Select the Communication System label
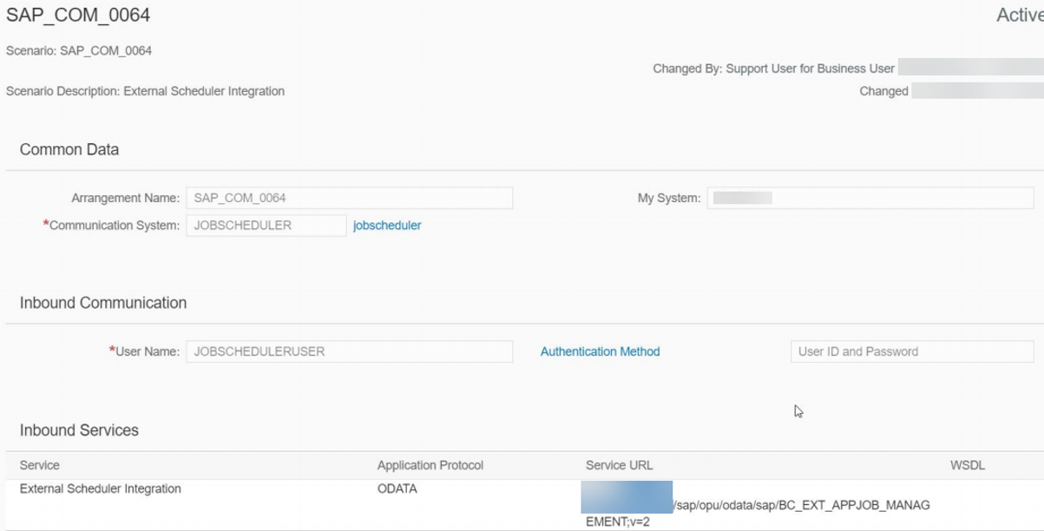The width and height of the screenshot is (1044, 531). coord(111,226)
